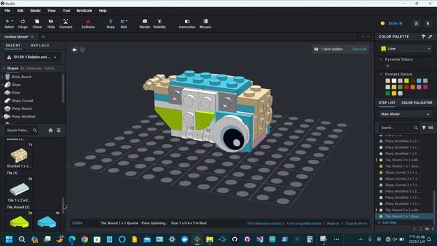This screenshot has width=437, height=246.
Task: Click the eyedropper icon in Color Palette
Action: (430, 36)
